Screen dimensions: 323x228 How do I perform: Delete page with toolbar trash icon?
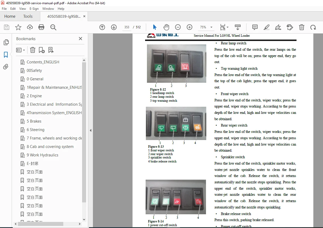pyautogui.click(x=302, y=27)
